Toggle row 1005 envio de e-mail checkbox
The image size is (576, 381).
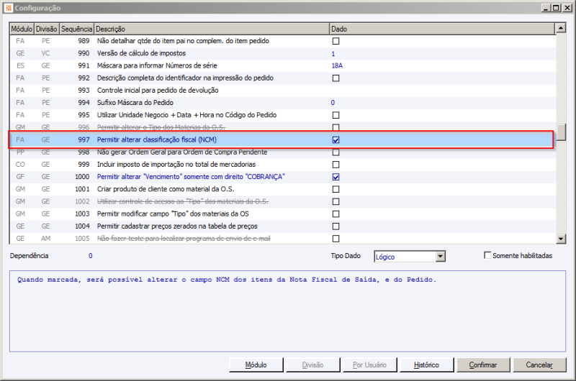coord(336,239)
